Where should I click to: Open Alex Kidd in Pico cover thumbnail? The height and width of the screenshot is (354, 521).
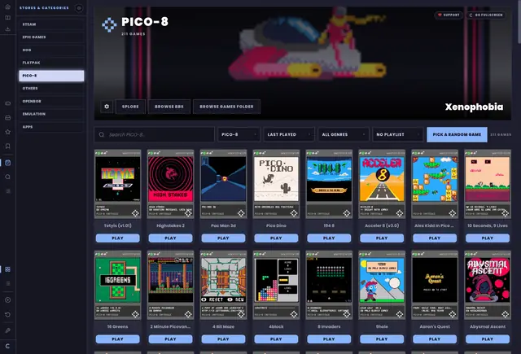pyautogui.click(x=435, y=184)
